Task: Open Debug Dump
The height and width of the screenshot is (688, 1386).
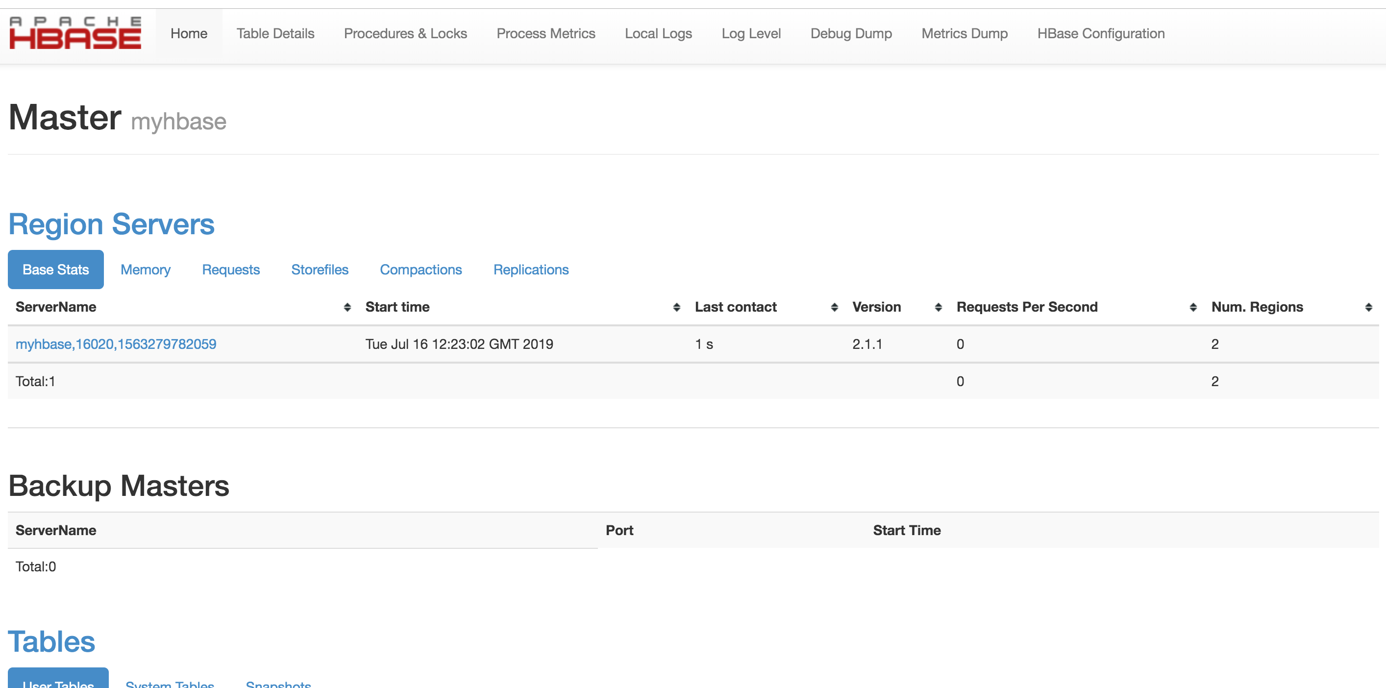Action: pos(851,33)
